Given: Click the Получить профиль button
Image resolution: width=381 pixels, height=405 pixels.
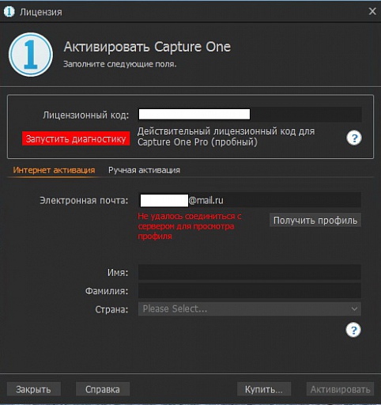Looking at the screenshot, I should tap(315, 220).
